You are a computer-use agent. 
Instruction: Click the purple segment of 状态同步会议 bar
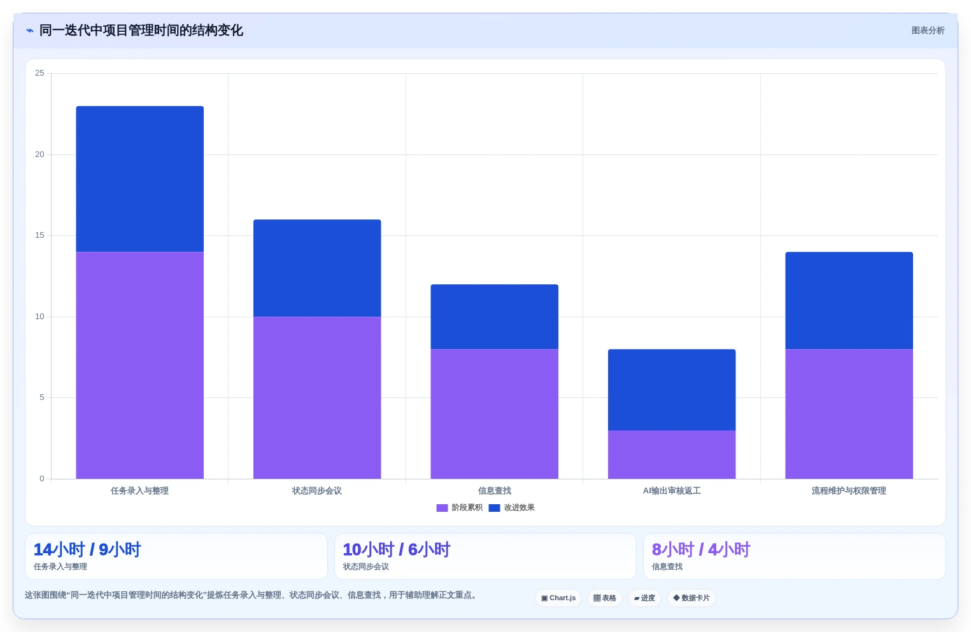click(x=317, y=398)
